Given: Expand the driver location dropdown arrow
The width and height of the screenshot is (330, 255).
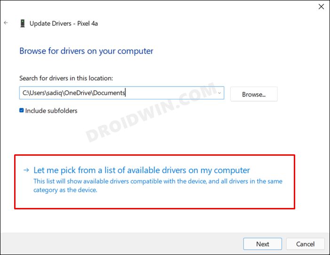Looking at the screenshot, I should pos(220,93).
